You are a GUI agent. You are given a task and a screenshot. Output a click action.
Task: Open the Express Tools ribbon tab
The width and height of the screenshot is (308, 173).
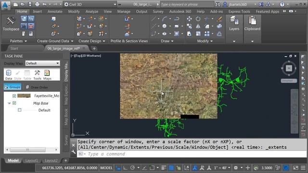click(x=239, y=12)
